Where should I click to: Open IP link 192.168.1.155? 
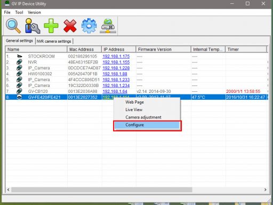(116, 62)
